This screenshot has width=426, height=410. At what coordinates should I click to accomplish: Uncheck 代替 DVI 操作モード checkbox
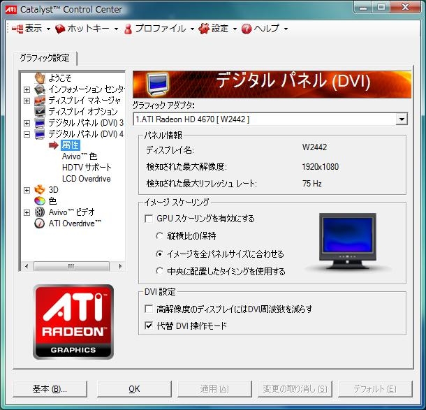pos(149,325)
